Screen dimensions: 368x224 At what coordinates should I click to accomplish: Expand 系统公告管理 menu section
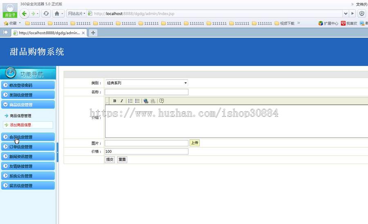(x=28, y=176)
